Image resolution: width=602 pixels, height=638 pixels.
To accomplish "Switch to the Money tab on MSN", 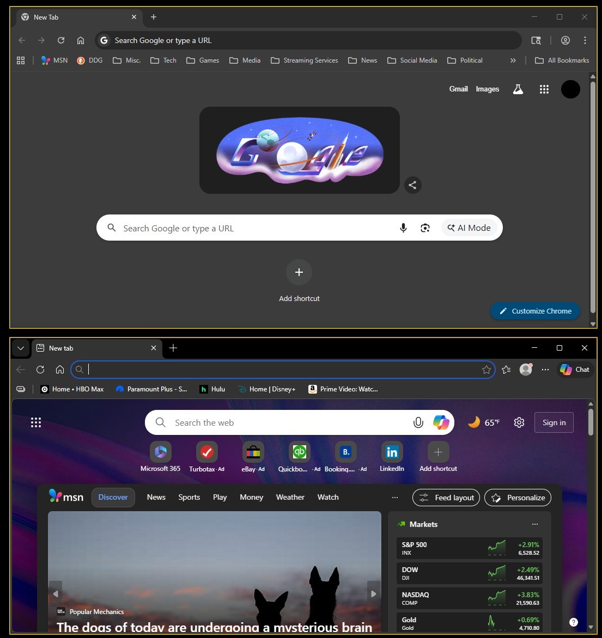I will (251, 497).
